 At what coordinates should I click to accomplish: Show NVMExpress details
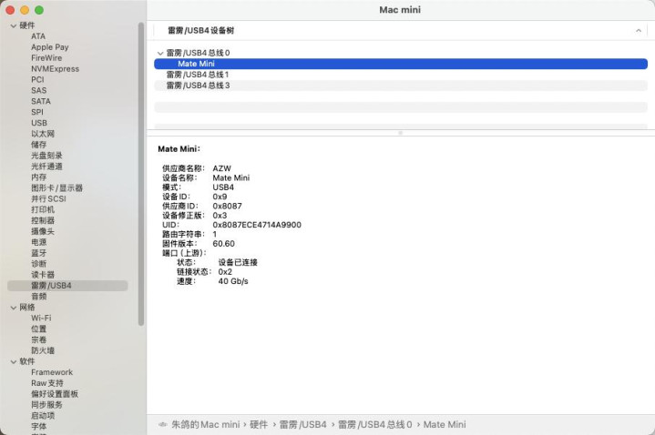coord(55,69)
